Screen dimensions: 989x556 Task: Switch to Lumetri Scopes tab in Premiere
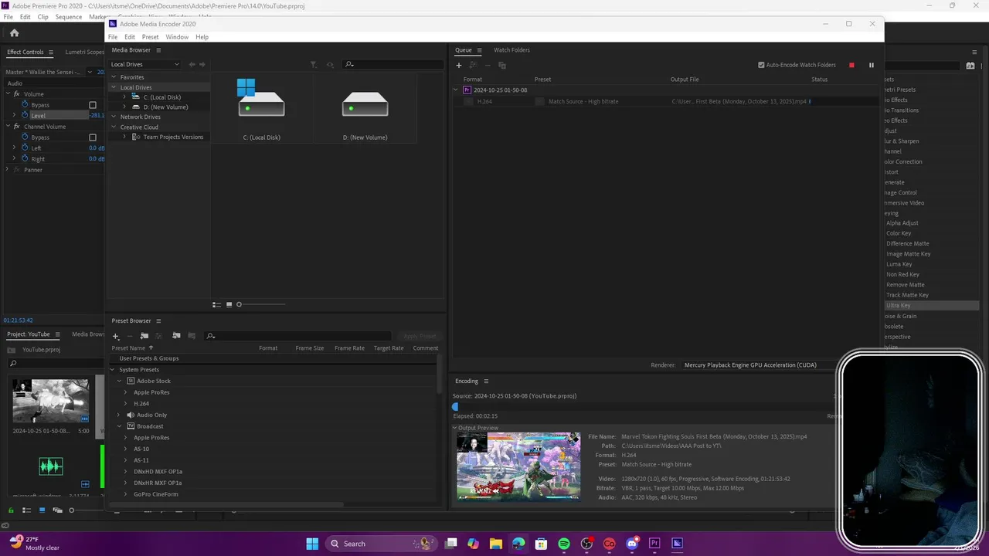[84, 52]
